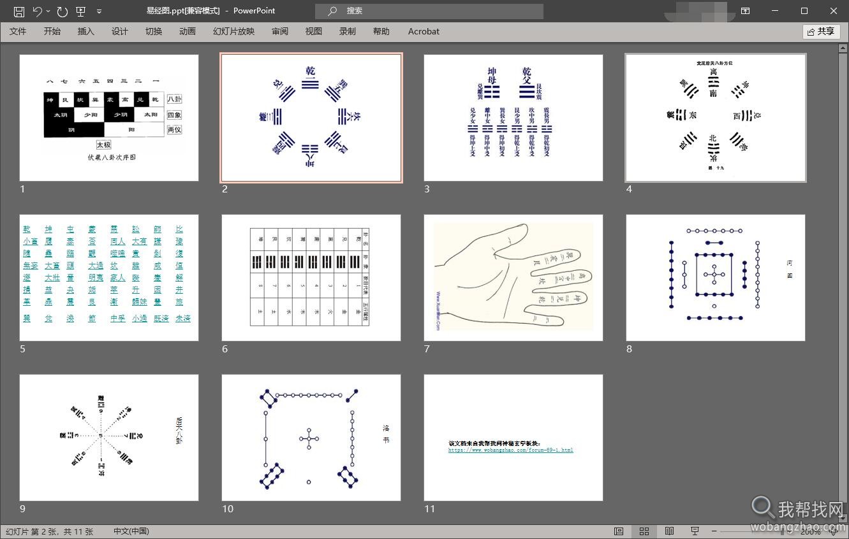Click the 中孚 link on slide 5

click(x=118, y=318)
